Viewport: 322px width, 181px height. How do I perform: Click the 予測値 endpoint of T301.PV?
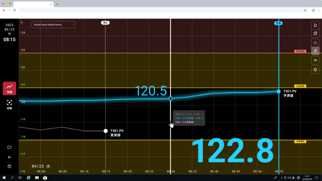click(279, 91)
